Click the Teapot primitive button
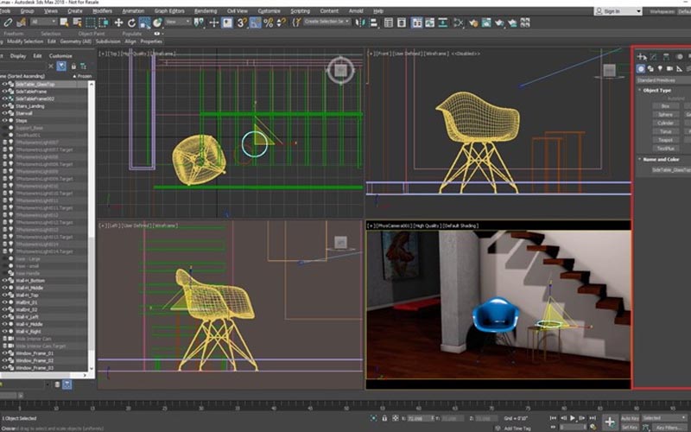This screenshot has height=432, width=691. coord(665,140)
